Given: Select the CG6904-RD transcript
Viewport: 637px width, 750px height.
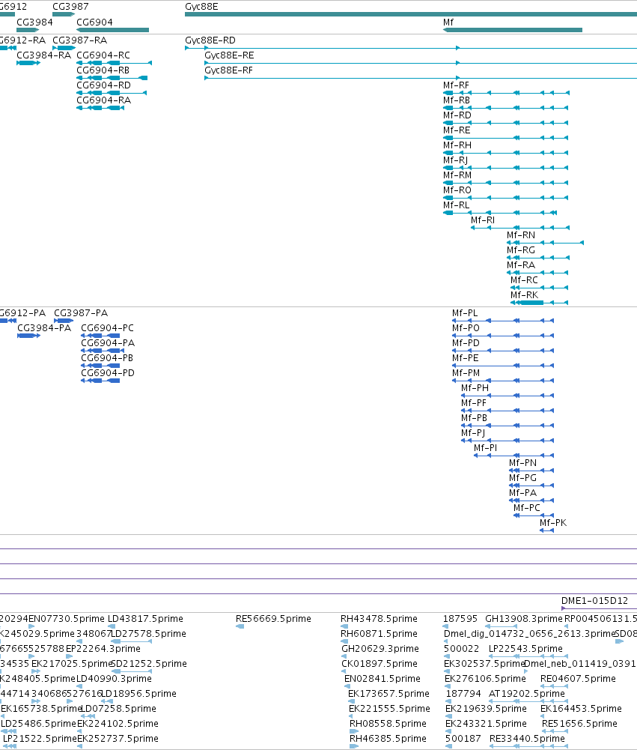Looking at the screenshot, I should coord(112,93).
